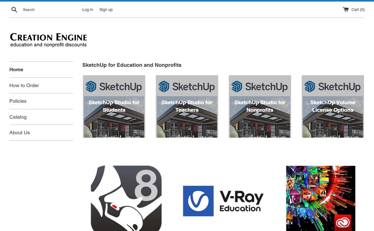The image size is (374, 231).
Task: Select SketchUp Studio for Students tile
Action: point(114,106)
